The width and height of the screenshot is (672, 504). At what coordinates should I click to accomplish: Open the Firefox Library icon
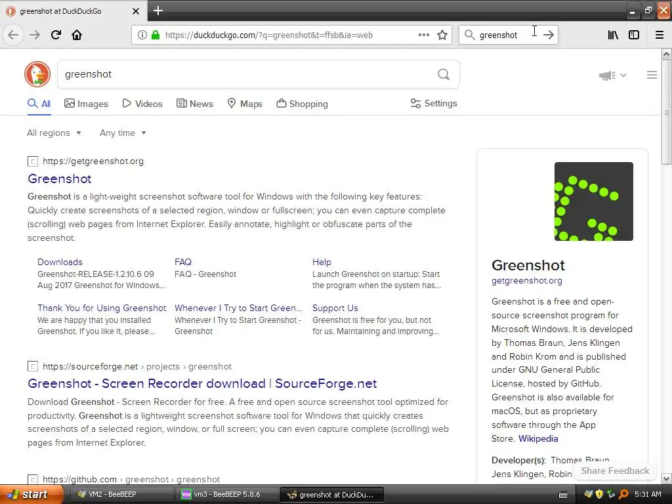pos(614,35)
